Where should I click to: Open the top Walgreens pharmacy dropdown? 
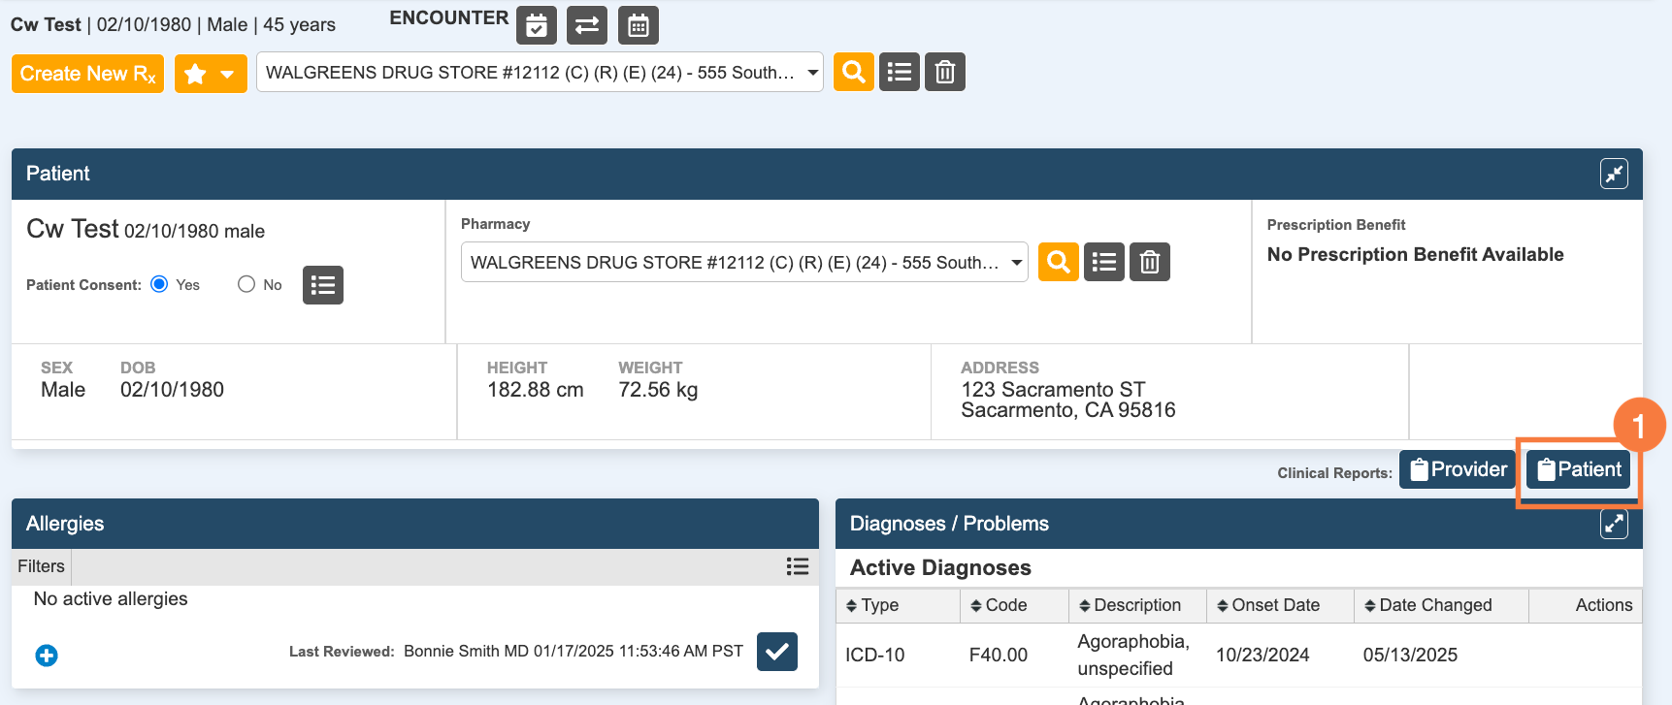[540, 72]
